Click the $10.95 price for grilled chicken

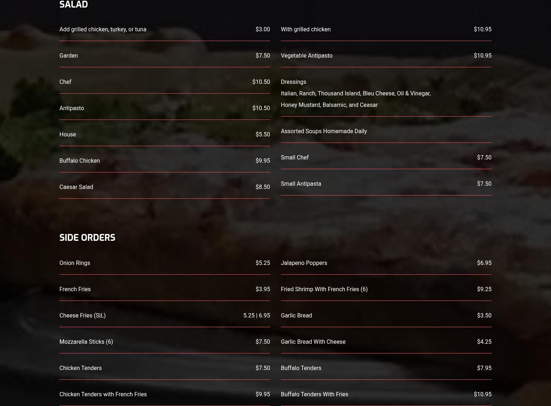coord(483,30)
